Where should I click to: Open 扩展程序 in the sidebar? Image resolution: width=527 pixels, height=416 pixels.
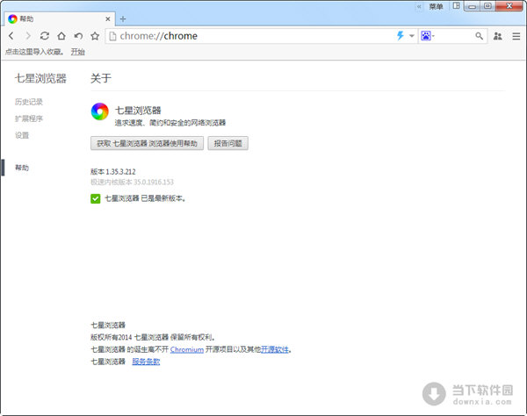click(29, 118)
